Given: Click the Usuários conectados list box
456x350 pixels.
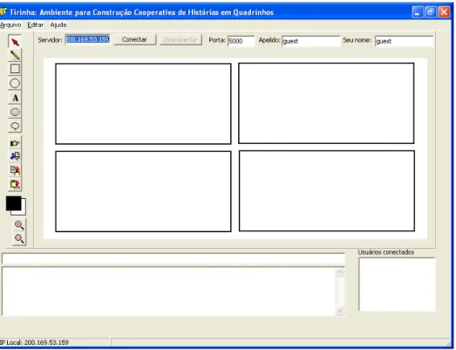Looking at the screenshot, I should [x=397, y=285].
